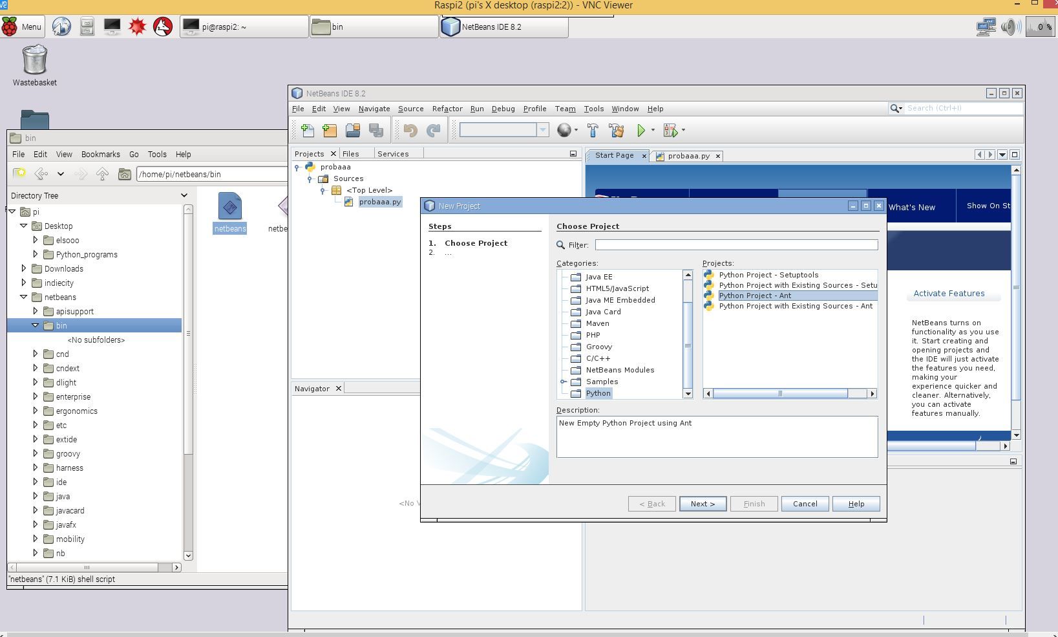Click the Wolfram wolf icon in taskbar
Viewport: 1058px width, 637px height.
coord(163,27)
